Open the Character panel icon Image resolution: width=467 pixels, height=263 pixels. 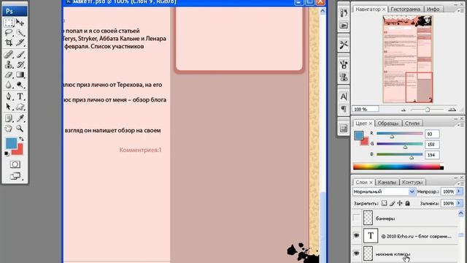click(x=344, y=96)
